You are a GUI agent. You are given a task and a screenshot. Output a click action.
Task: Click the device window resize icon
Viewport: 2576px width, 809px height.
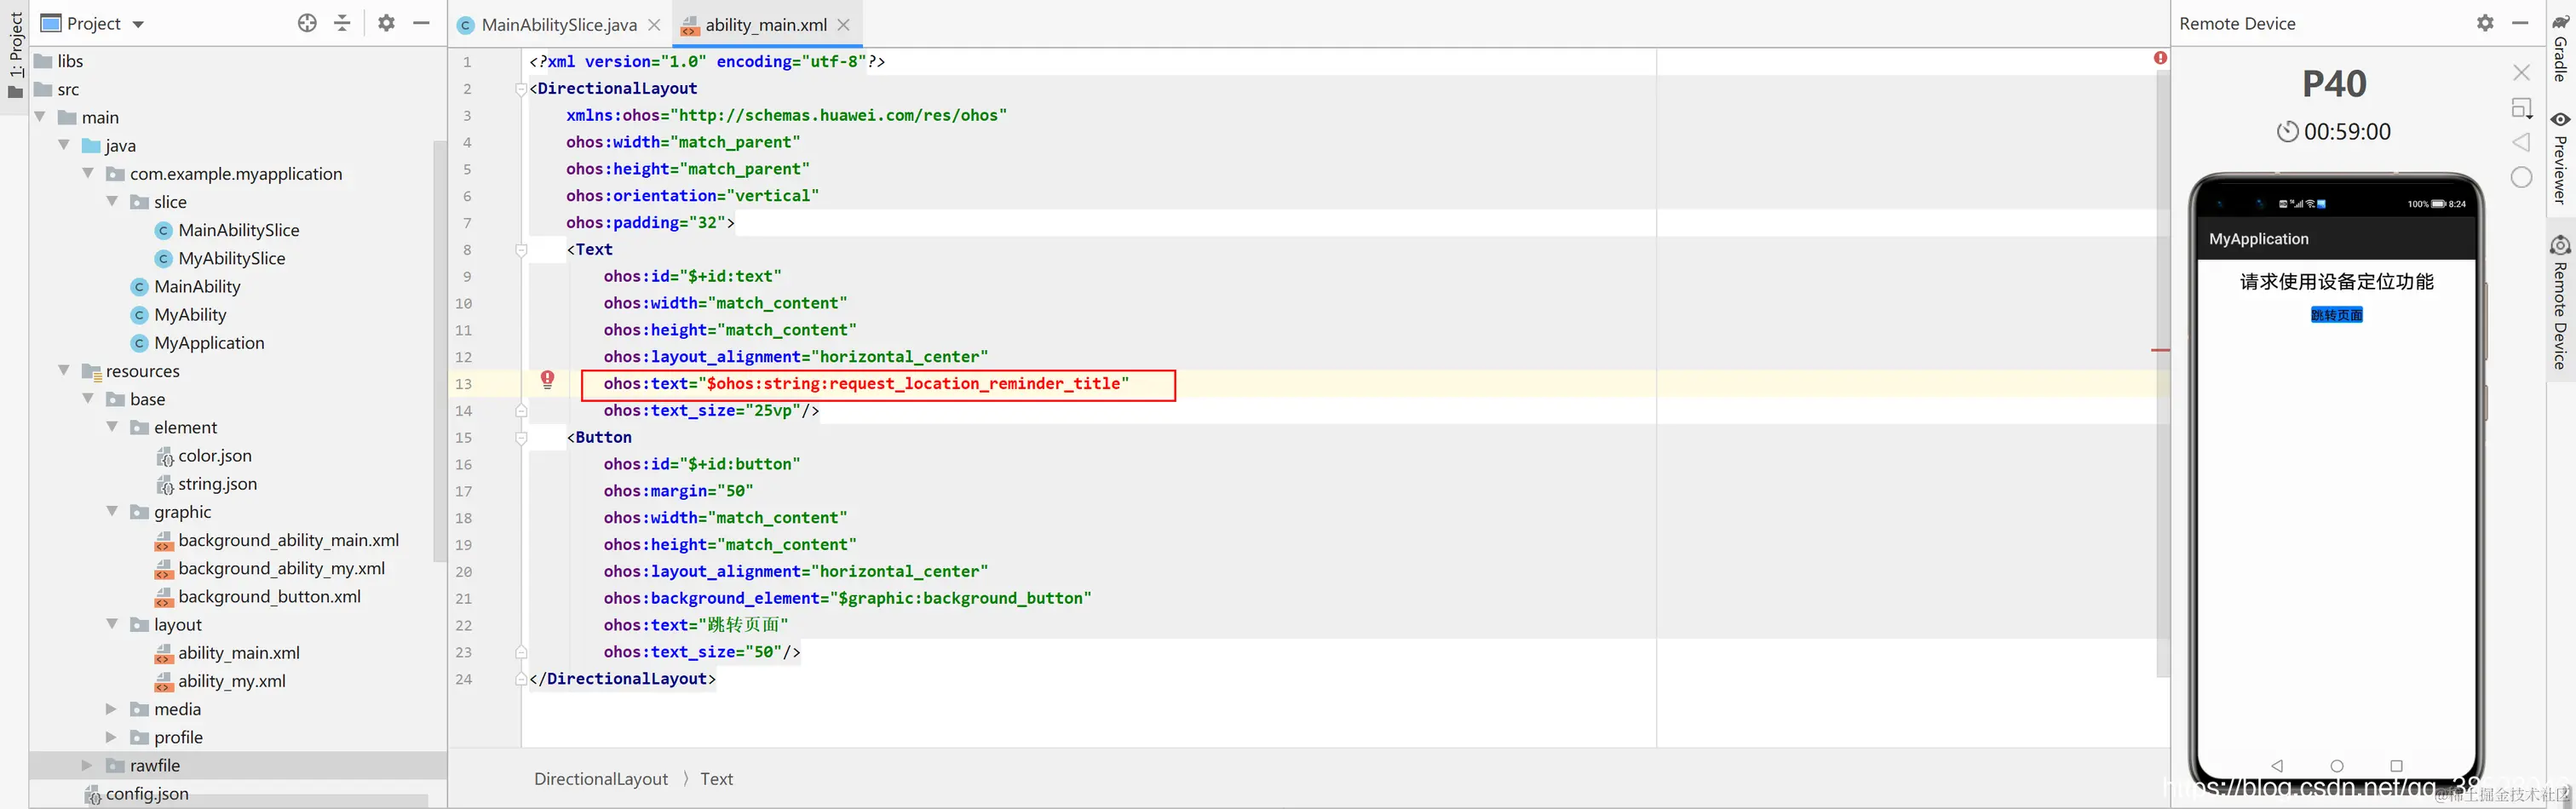click(x=2522, y=107)
